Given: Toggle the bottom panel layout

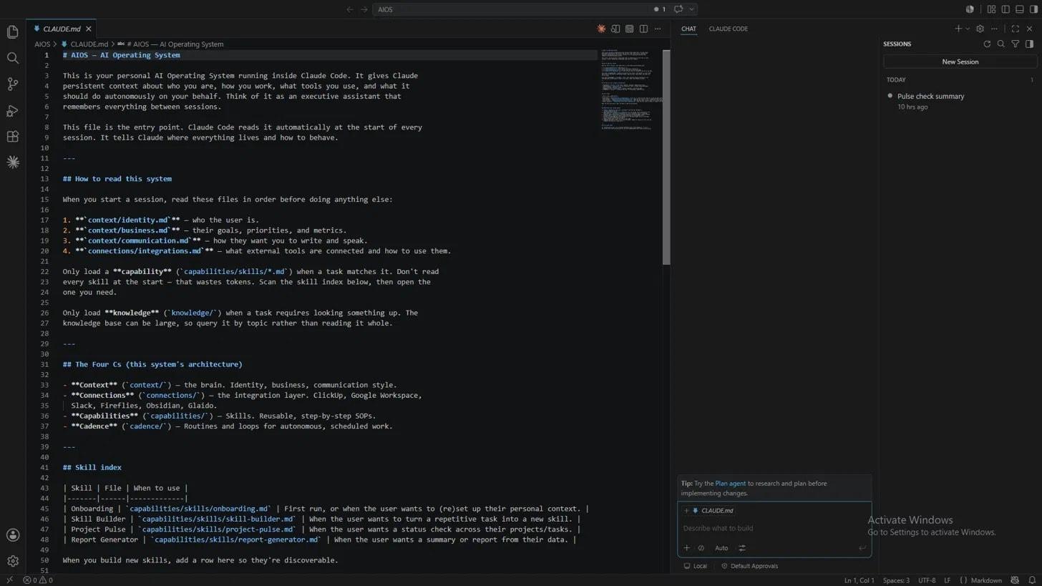Looking at the screenshot, I should [1020, 9].
